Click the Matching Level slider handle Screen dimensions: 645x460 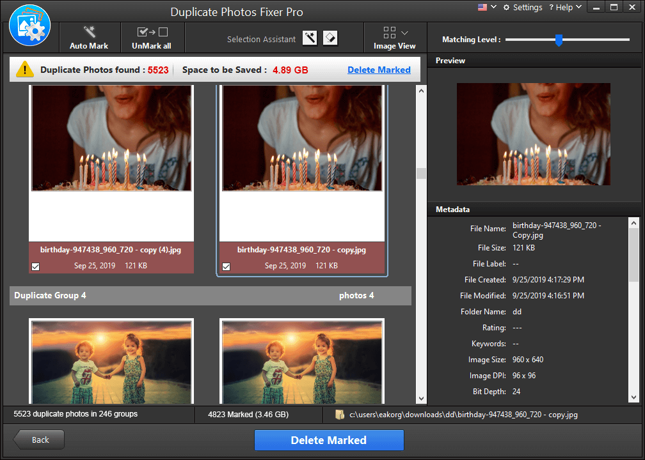[559, 40]
